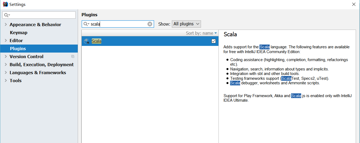The width and height of the screenshot is (360, 143).
Task: Click the Scala plugin plug icon
Action: [87, 41]
